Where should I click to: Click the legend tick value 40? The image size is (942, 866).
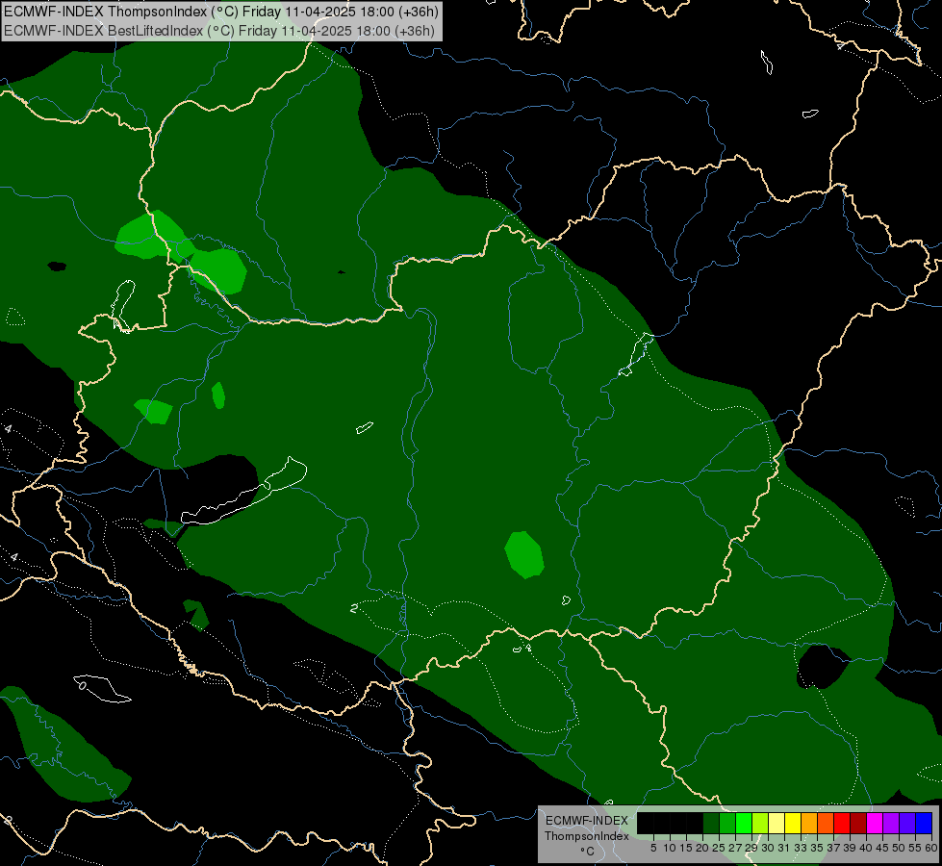(866, 848)
